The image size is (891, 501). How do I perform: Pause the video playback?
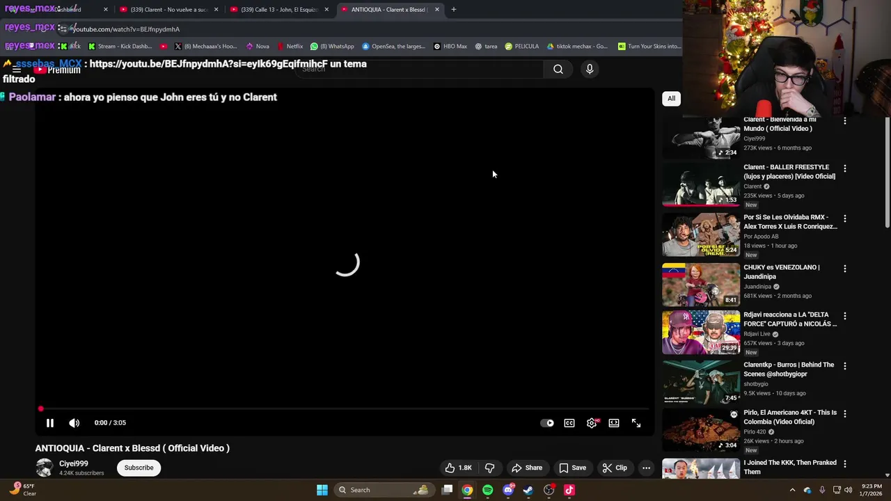pyautogui.click(x=50, y=423)
